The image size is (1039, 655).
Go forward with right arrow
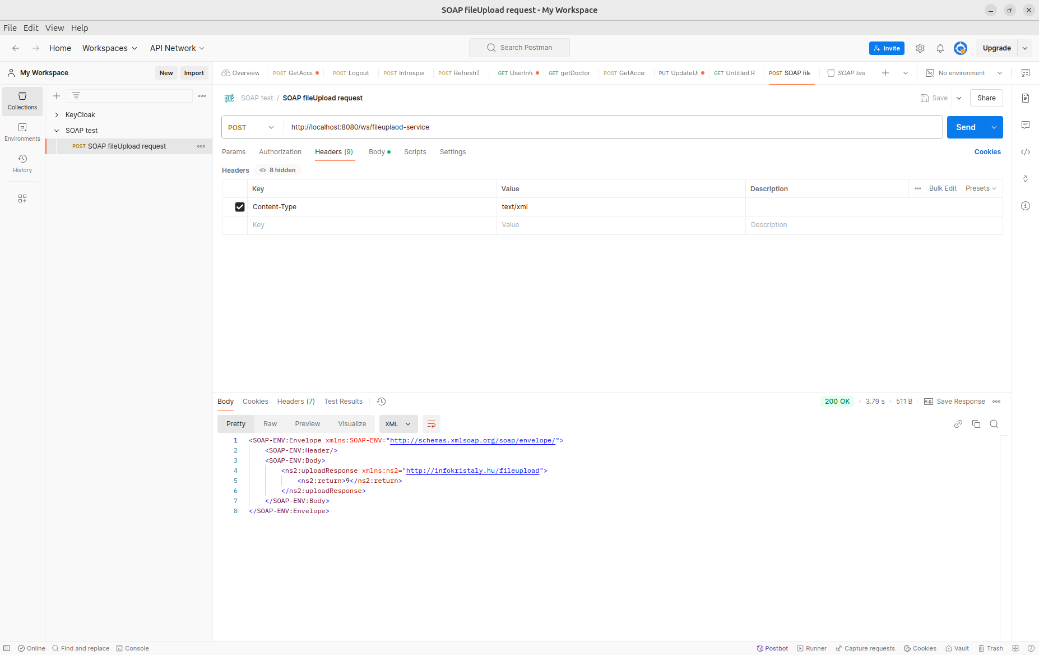coord(36,48)
